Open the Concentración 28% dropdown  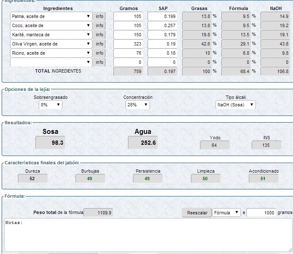pyautogui.click(x=138, y=105)
